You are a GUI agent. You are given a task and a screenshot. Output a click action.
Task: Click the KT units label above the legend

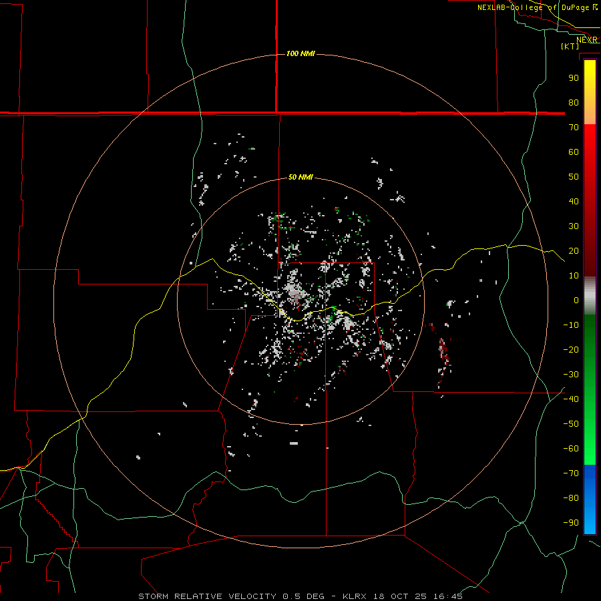point(570,46)
